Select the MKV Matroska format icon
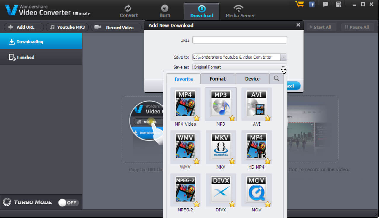 (221, 147)
